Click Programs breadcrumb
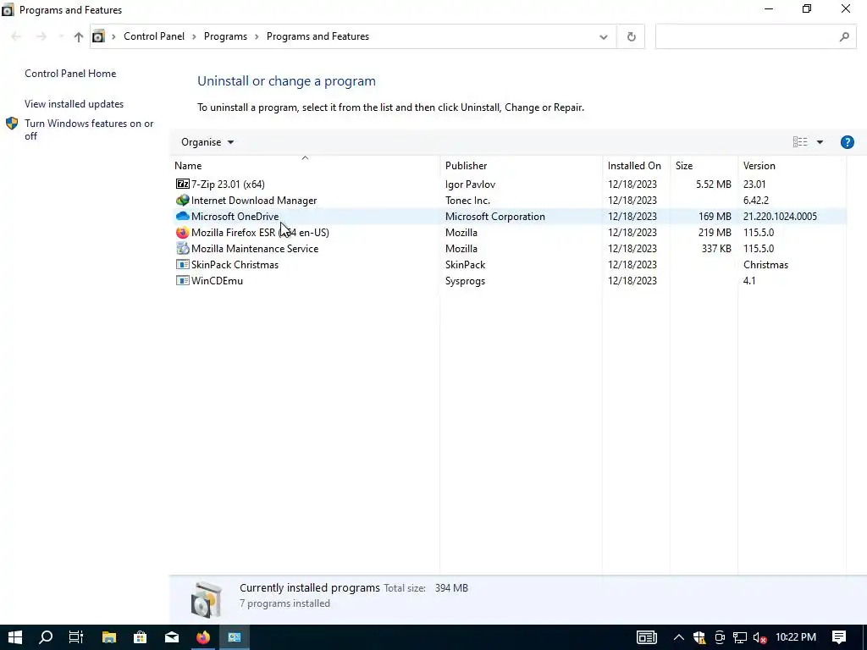Viewport: 867px width, 650px height. point(225,36)
